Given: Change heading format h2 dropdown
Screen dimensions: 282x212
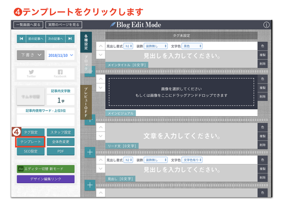Looking at the screenshot, I should [x=128, y=160].
